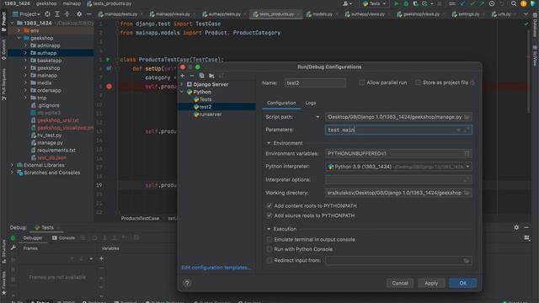The image size is (539, 303).
Task: Collapse all in Project tree toolbar
Action: click(x=67, y=14)
